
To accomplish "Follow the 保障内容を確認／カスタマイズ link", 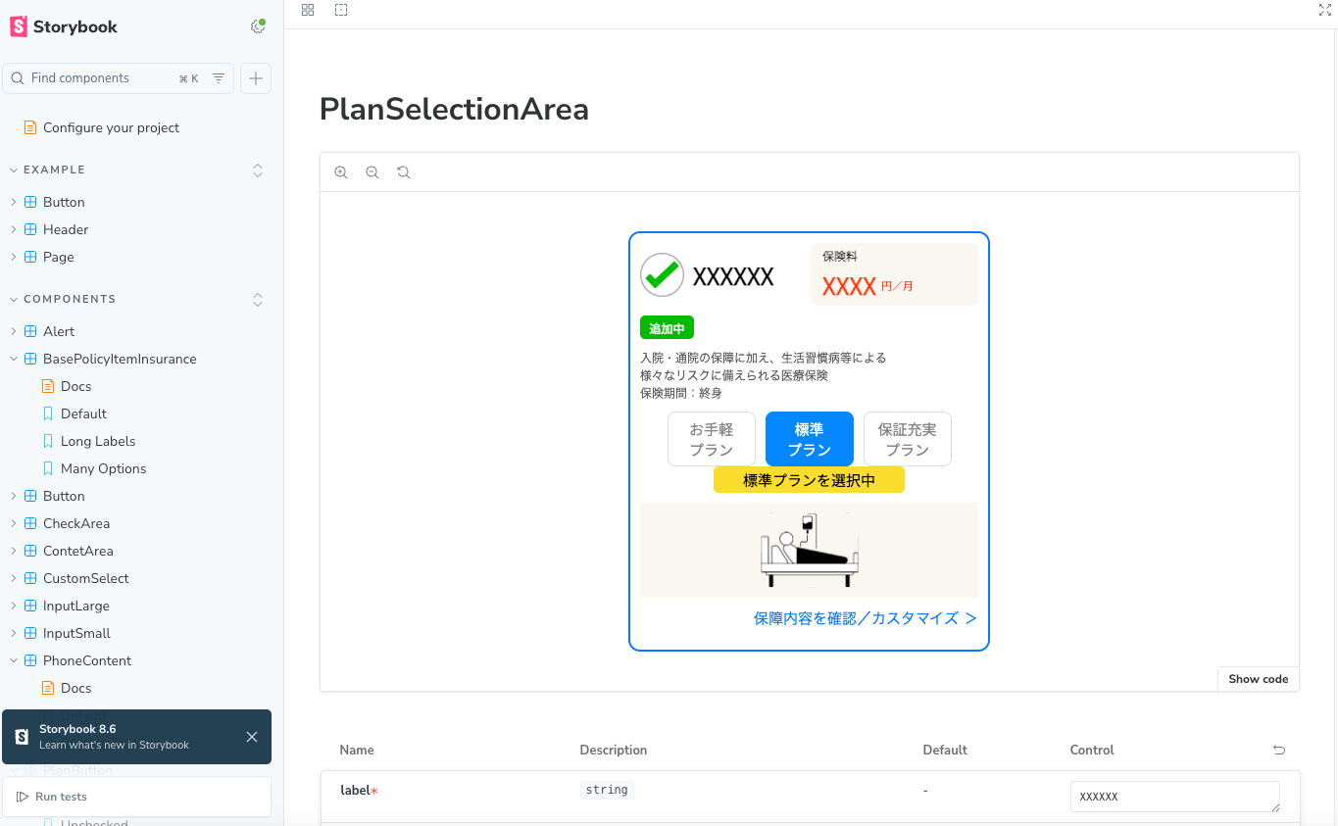I will pos(865,618).
